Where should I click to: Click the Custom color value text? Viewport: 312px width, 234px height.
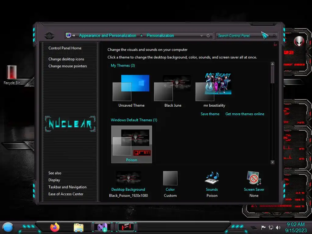[x=170, y=196]
